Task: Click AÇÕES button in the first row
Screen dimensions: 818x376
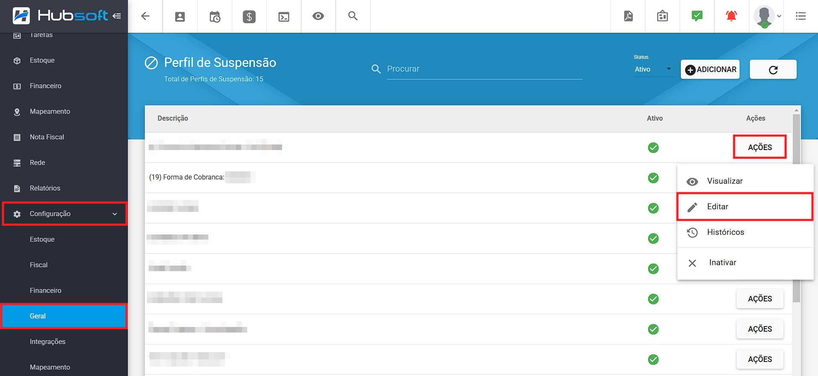Action: pos(760,147)
